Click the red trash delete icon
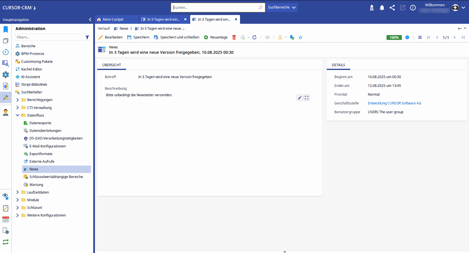Viewport: 469px width, 253px height. (234, 37)
